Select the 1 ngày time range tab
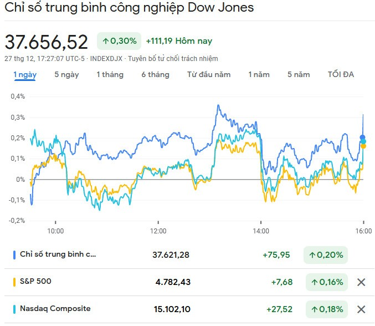 [25, 75]
